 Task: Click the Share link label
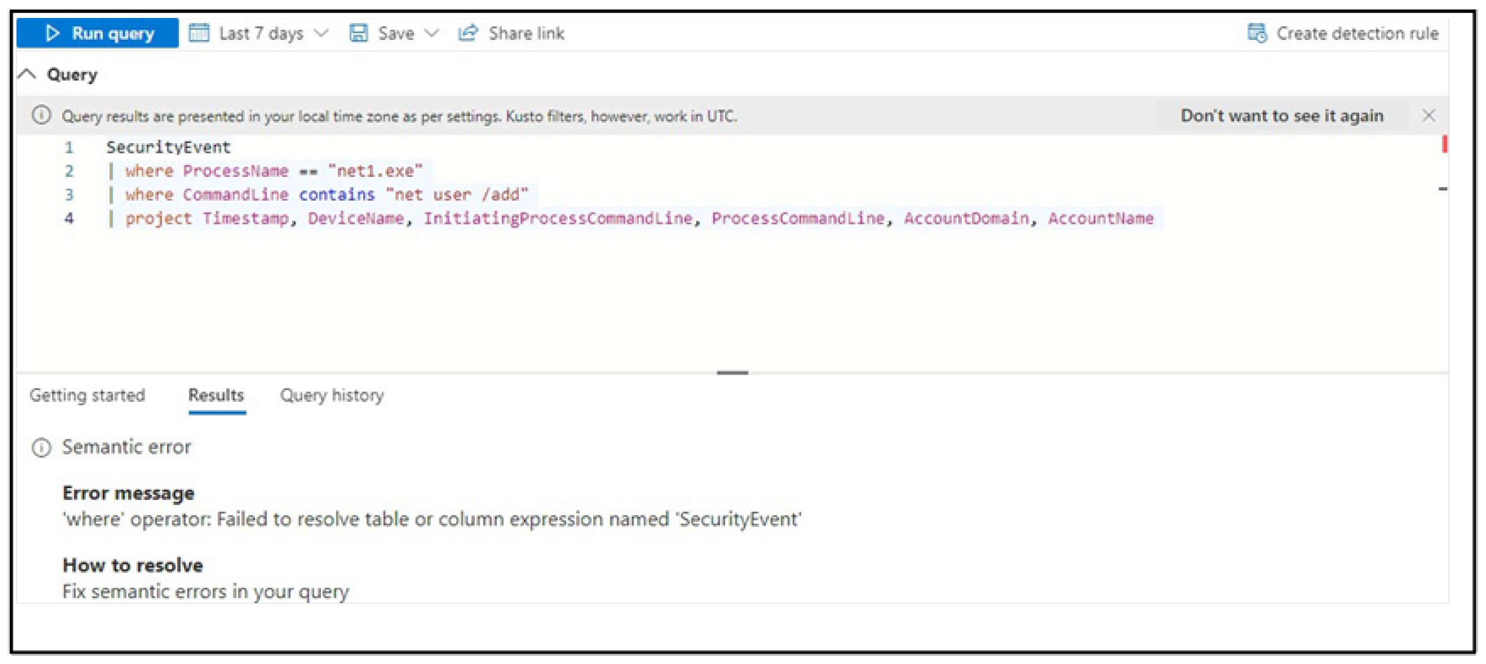[x=526, y=33]
